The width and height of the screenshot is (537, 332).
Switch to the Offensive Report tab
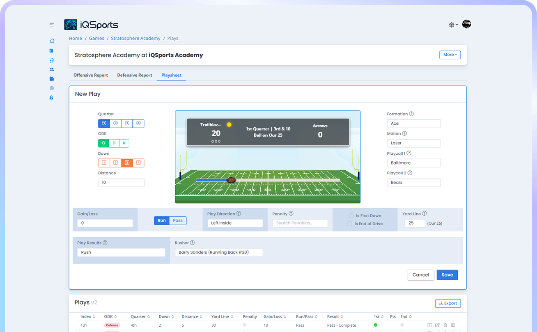point(91,76)
